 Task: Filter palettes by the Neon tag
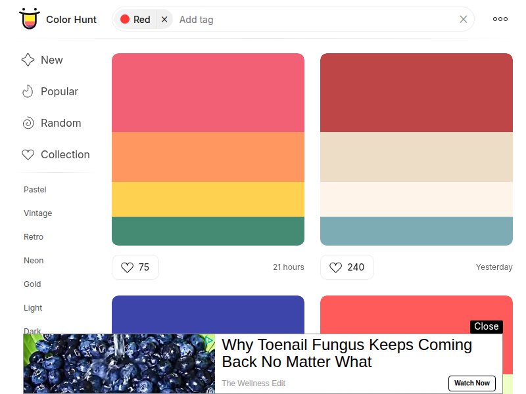coord(33,261)
